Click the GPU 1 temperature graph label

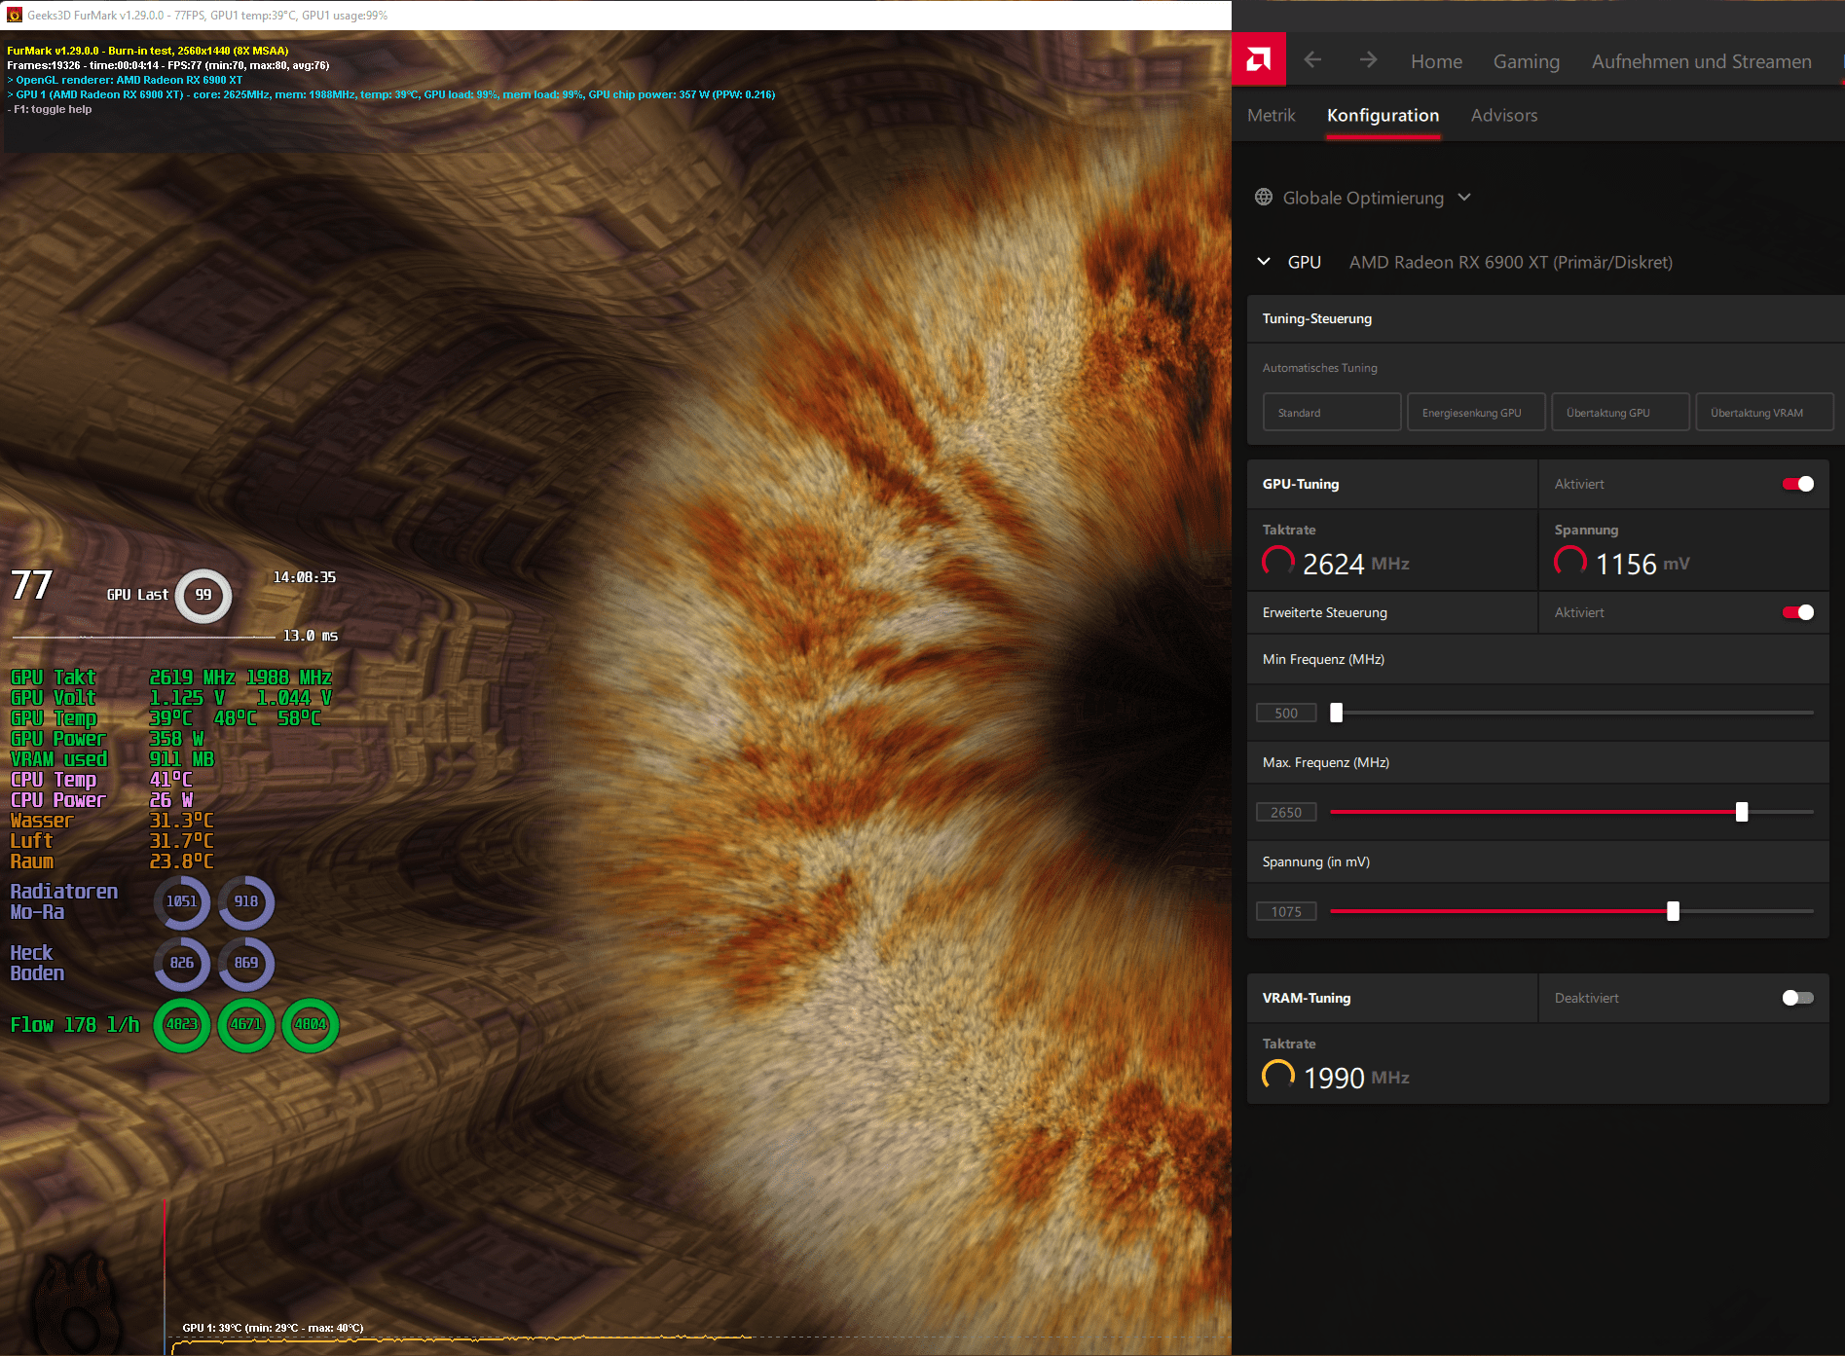pyautogui.click(x=273, y=1328)
